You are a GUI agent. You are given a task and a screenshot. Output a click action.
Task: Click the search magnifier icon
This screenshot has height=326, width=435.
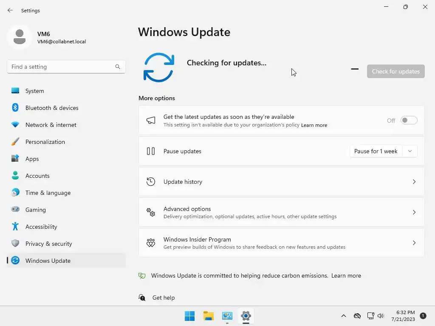(x=118, y=67)
